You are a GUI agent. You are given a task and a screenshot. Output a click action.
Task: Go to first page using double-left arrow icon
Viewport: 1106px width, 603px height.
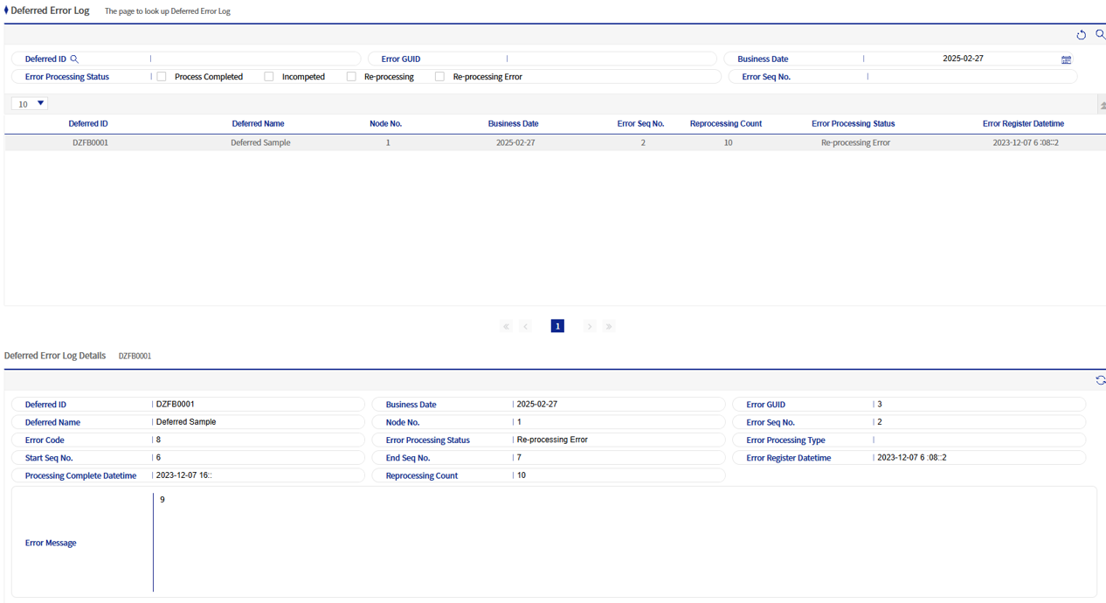coord(506,325)
